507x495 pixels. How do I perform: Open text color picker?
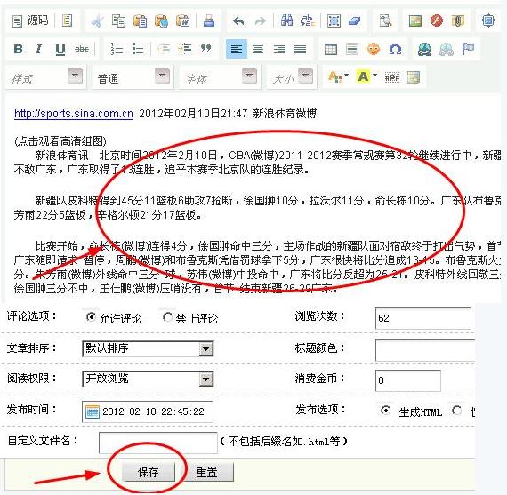pyautogui.click(x=338, y=77)
